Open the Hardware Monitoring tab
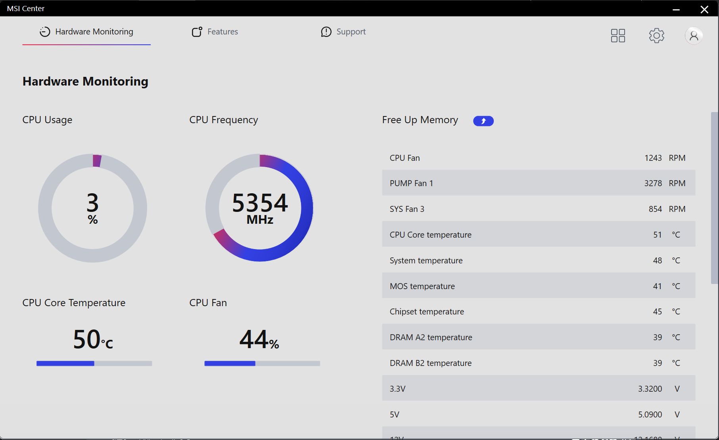 (86, 32)
